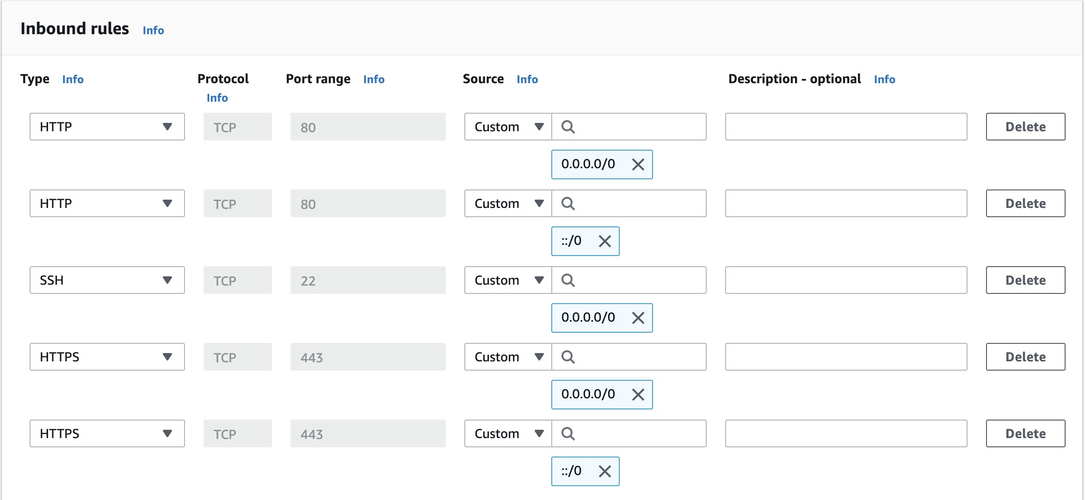Remove ::/0 tag from last HTTPS rule
This screenshot has height=500, width=1085.
(604, 471)
